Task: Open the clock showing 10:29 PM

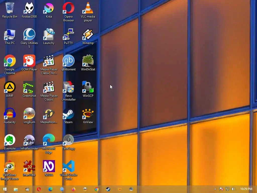Action: pos(246,189)
